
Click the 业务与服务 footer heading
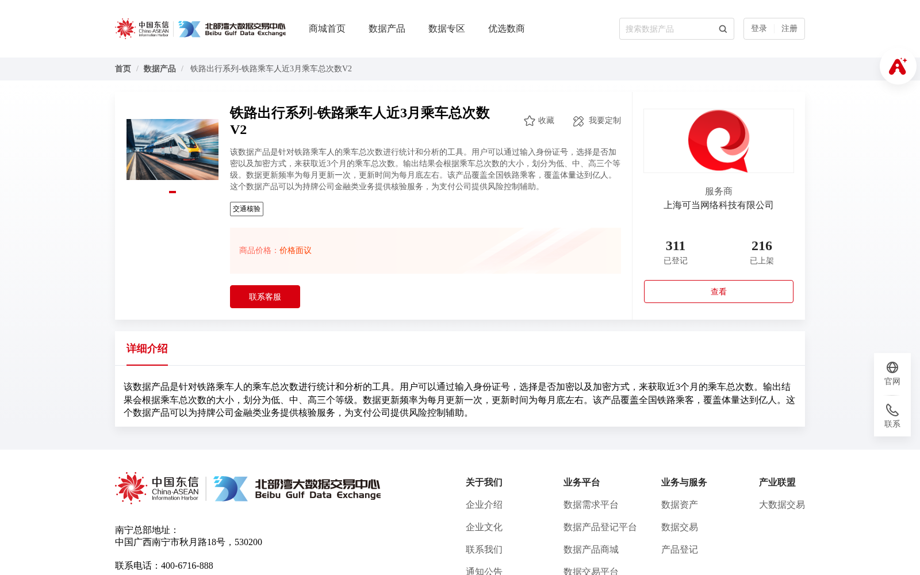684,482
